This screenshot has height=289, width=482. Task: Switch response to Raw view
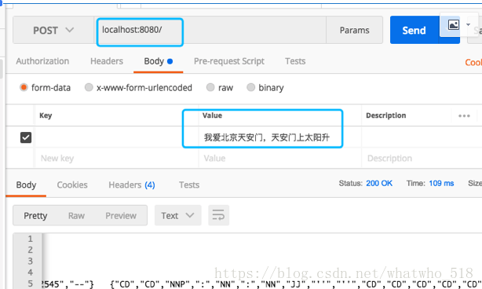76,215
